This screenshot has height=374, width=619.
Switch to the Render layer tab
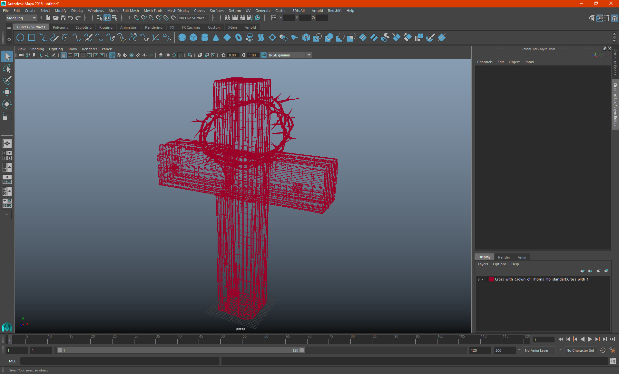tap(504, 257)
